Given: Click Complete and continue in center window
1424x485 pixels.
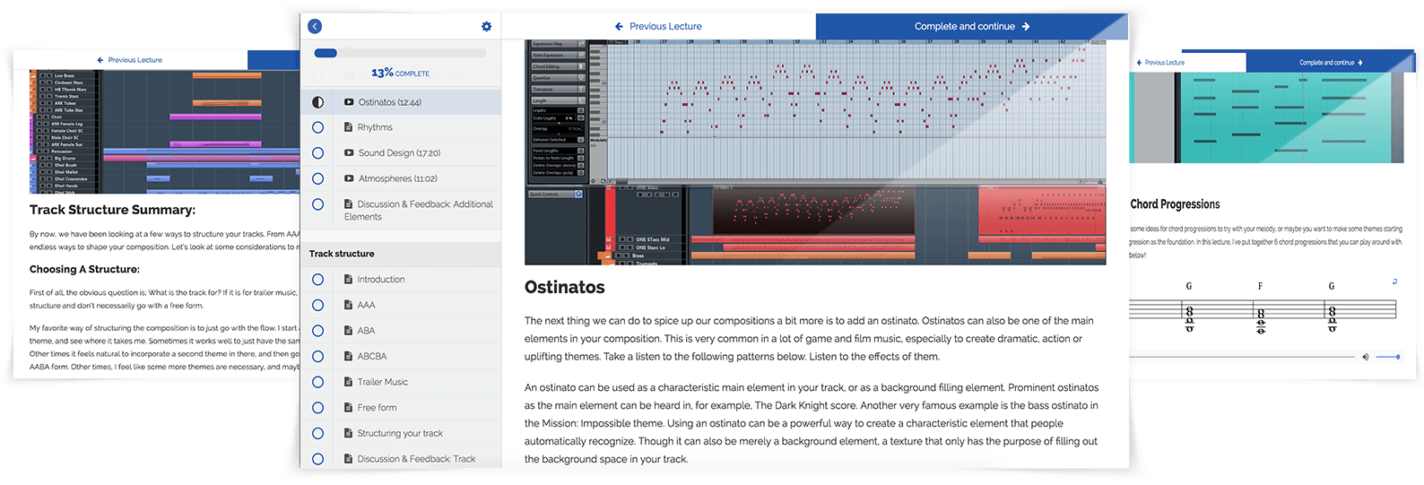Looking at the screenshot, I should pos(971,27).
